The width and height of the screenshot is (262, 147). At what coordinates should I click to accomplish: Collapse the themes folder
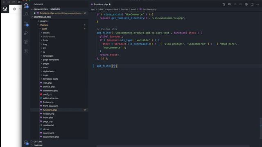coord(44,25)
